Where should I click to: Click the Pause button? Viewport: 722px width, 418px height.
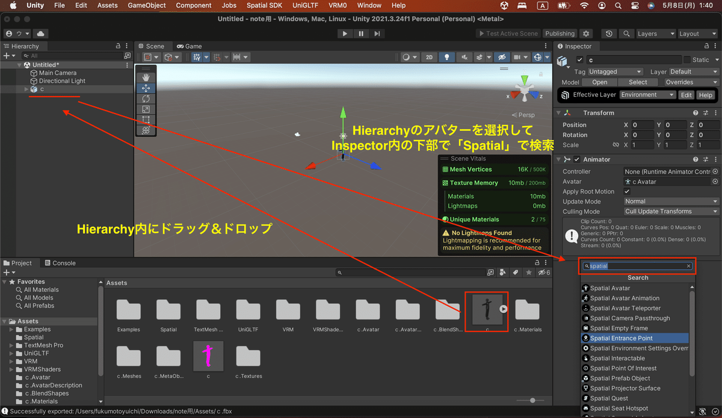361,34
